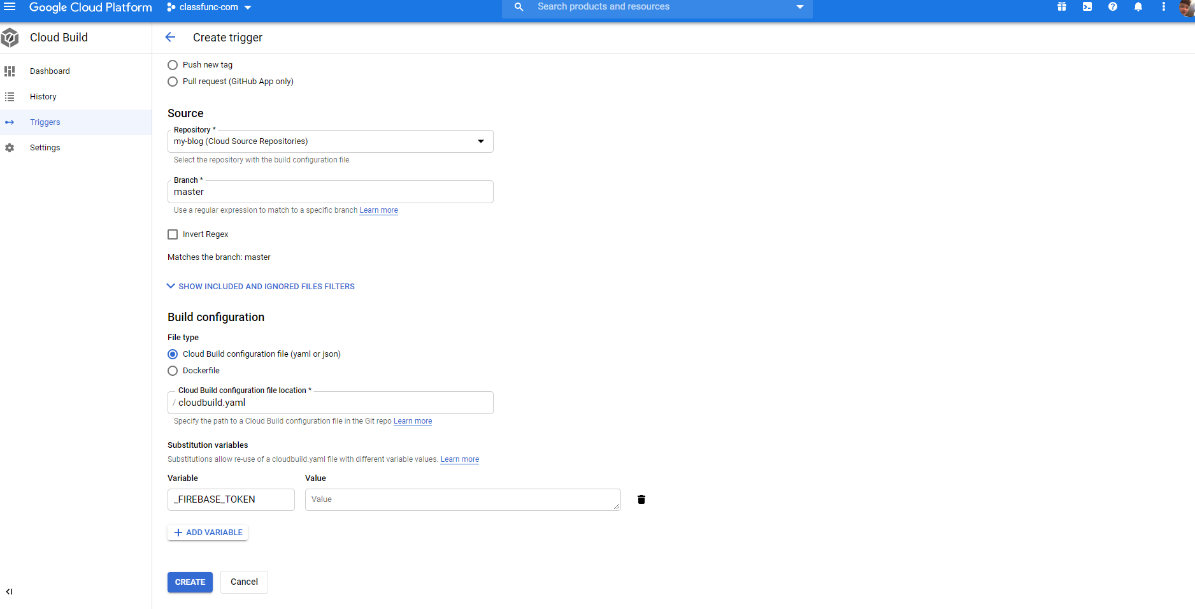Collapse the sidebar with bottom-left arrow
The height and width of the screenshot is (609, 1195).
click(x=9, y=592)
